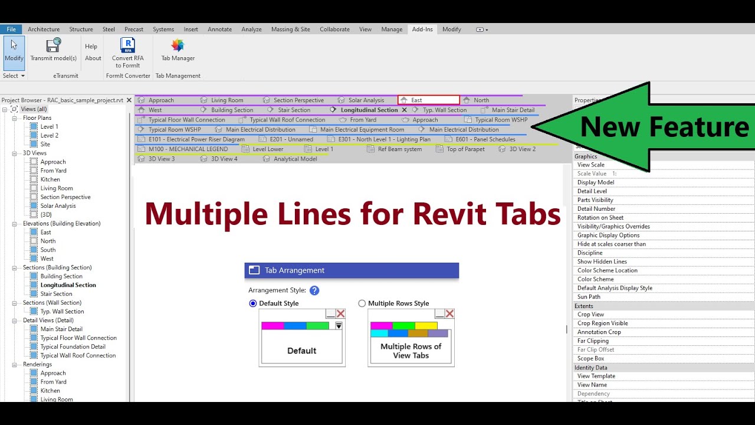The image size is (755, 425).
Task: Click the Default style preview thumbnail
Action: pos(302,338)
